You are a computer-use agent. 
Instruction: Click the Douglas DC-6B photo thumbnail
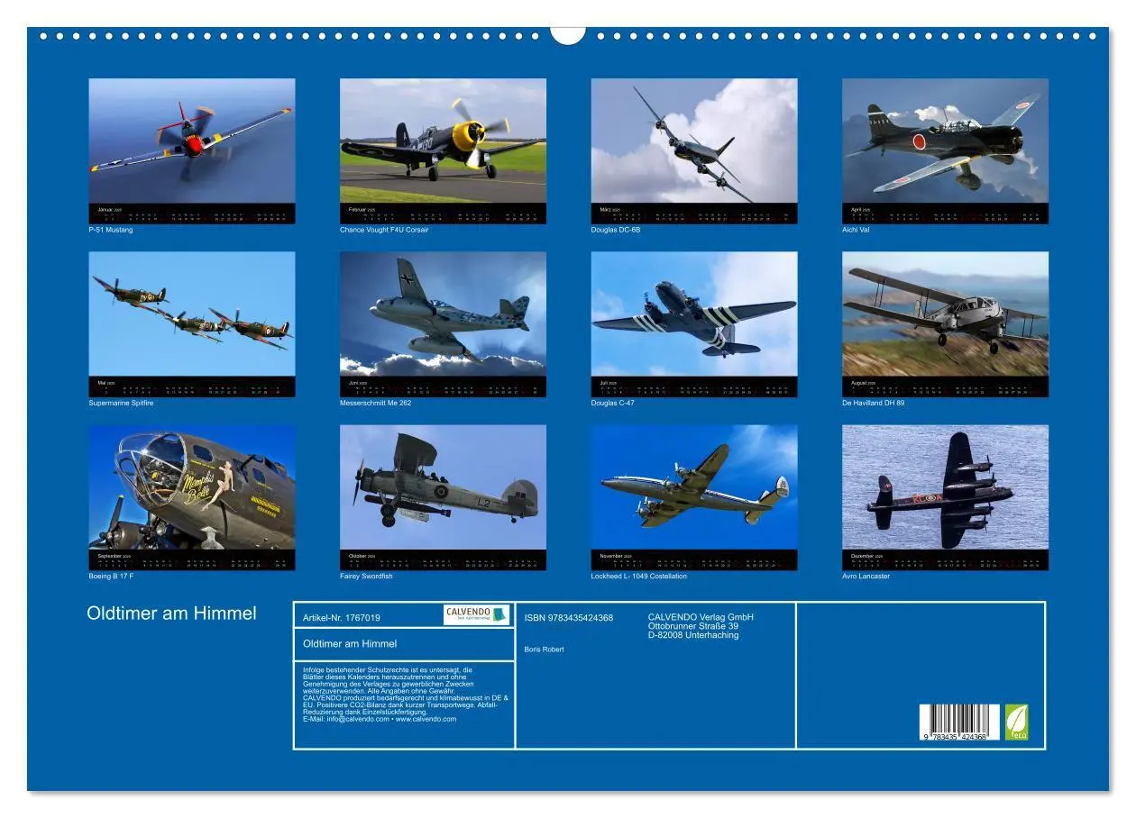(694, 141)
